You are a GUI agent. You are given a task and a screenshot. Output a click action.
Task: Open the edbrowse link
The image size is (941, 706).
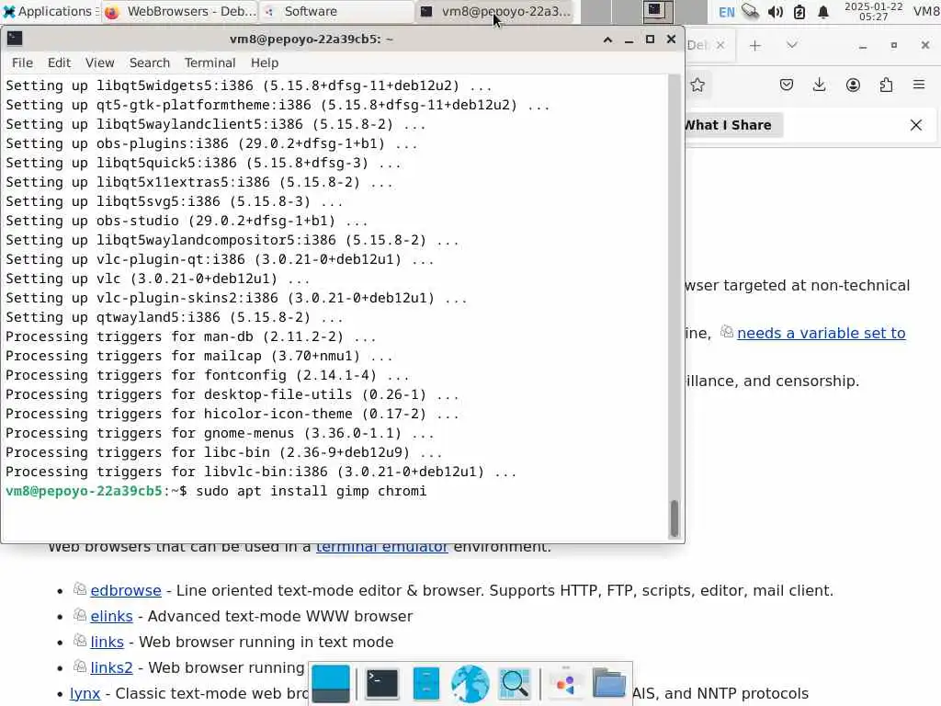[126, 591]
